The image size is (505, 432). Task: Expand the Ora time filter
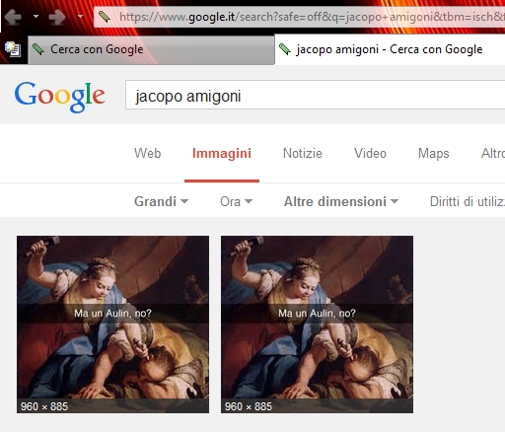[x=236, y=201]
